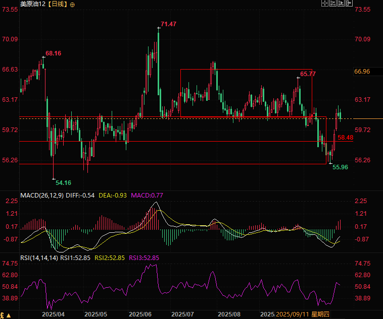Click the 65.77 high price marker

pyautogui.click(x=308, y=74)
